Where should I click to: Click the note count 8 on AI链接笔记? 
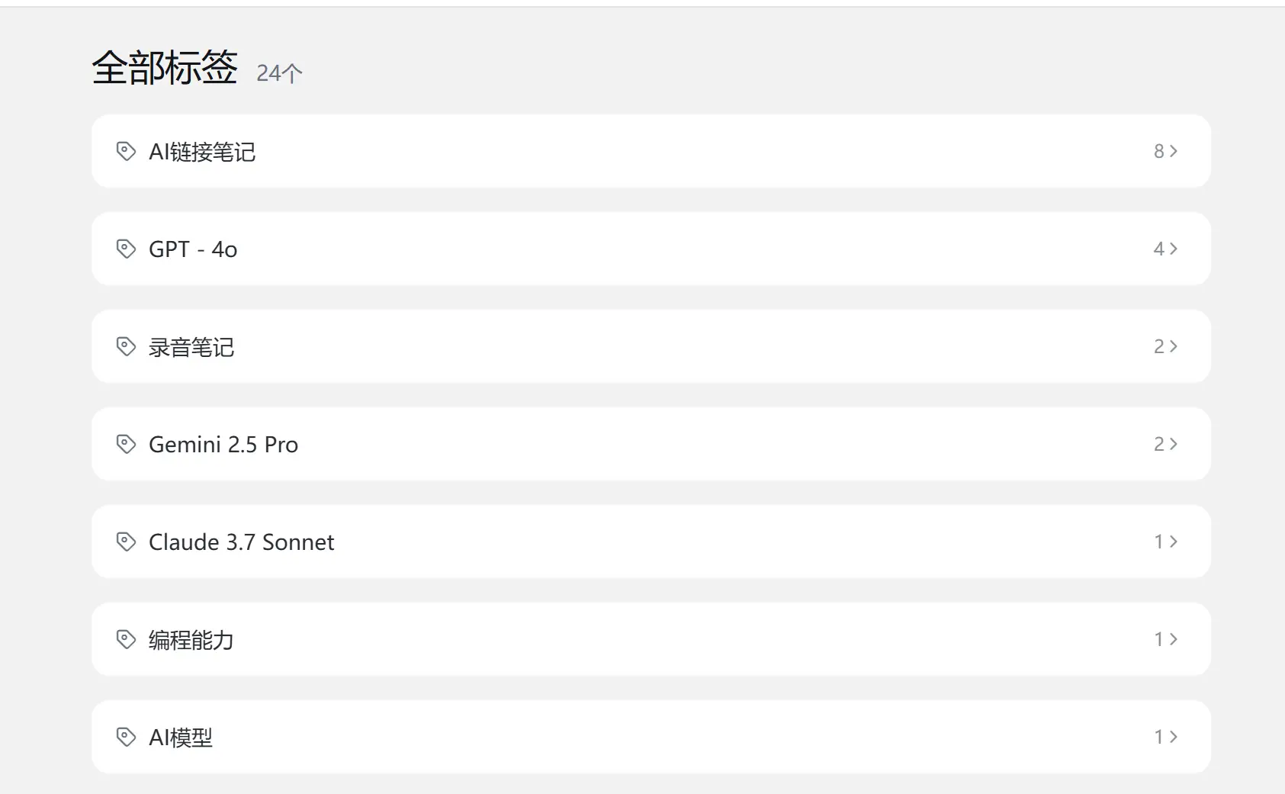(x=1158, y=151)
